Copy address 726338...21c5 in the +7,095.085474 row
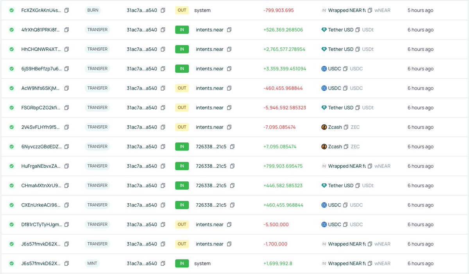Screen dimensions: 469x274 pyautogui.click(x=232, y=147)
